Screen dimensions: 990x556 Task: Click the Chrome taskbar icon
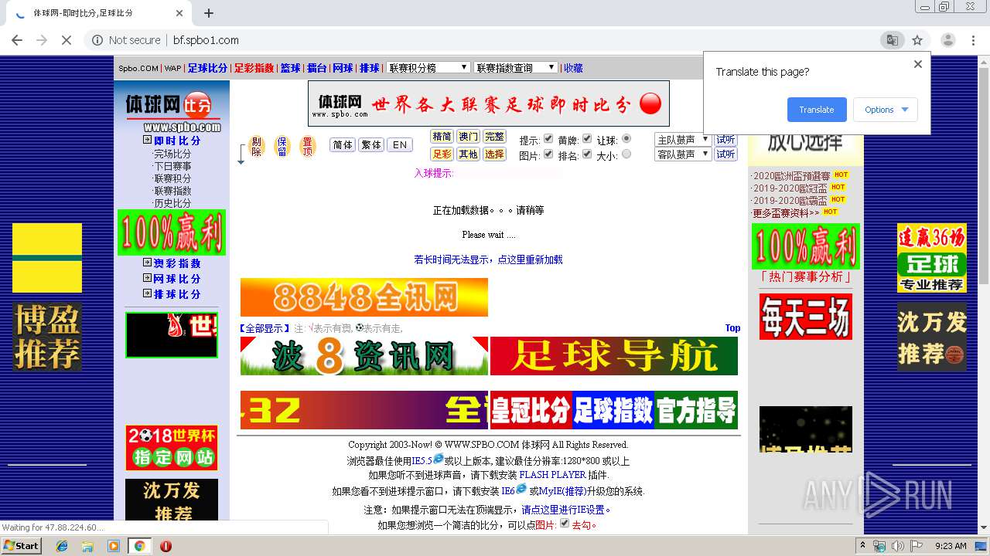(x=139, y=546)
